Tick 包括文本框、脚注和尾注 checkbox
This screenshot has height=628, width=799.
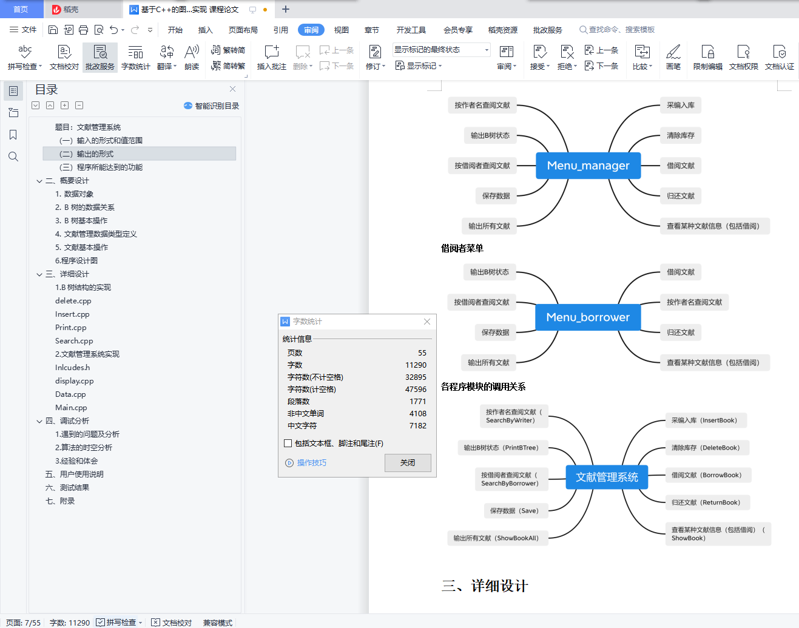(288, 444)
